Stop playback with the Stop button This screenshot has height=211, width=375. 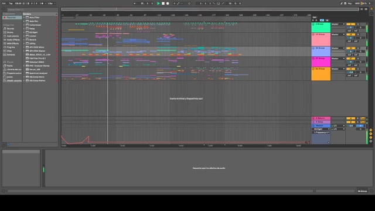[x=163, y=4]
